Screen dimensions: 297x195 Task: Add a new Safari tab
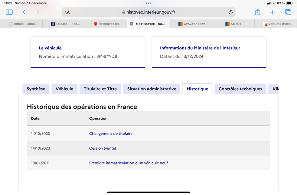272,12
